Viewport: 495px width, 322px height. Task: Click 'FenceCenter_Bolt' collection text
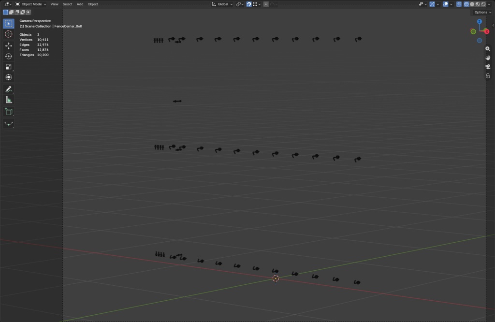point(68,26)
